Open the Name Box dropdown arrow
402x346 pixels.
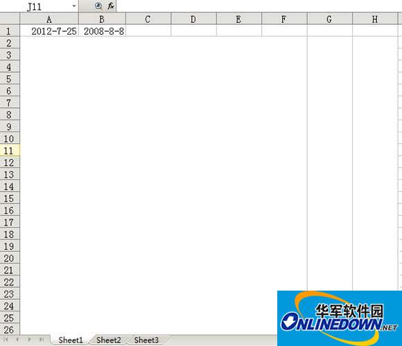coord(74,6)
